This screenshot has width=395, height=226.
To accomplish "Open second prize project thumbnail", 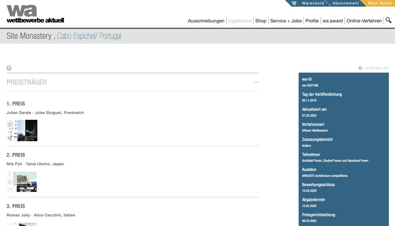I will click(22, 182).
